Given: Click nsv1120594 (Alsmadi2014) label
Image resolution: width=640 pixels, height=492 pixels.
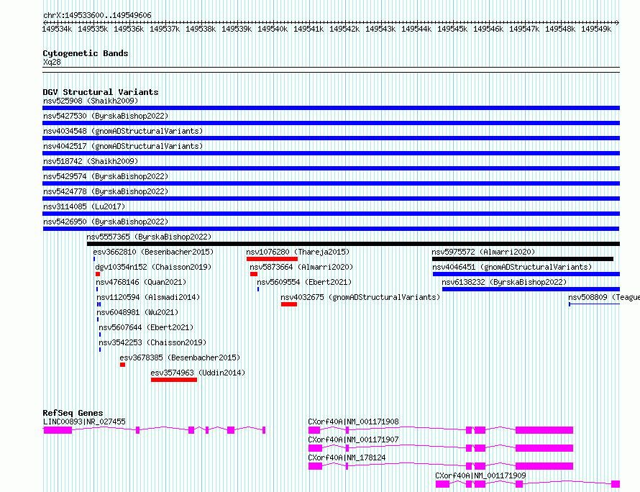Looking at the screenshot, I should click(148, 297).
